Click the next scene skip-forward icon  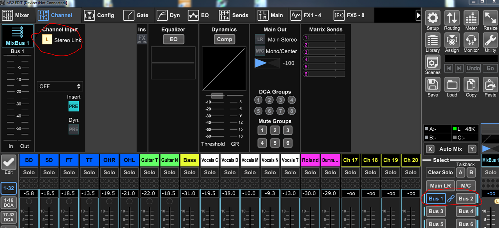[459, 68]
